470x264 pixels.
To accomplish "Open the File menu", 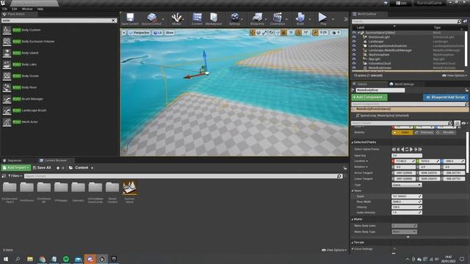I will click(x=5, y=9).
